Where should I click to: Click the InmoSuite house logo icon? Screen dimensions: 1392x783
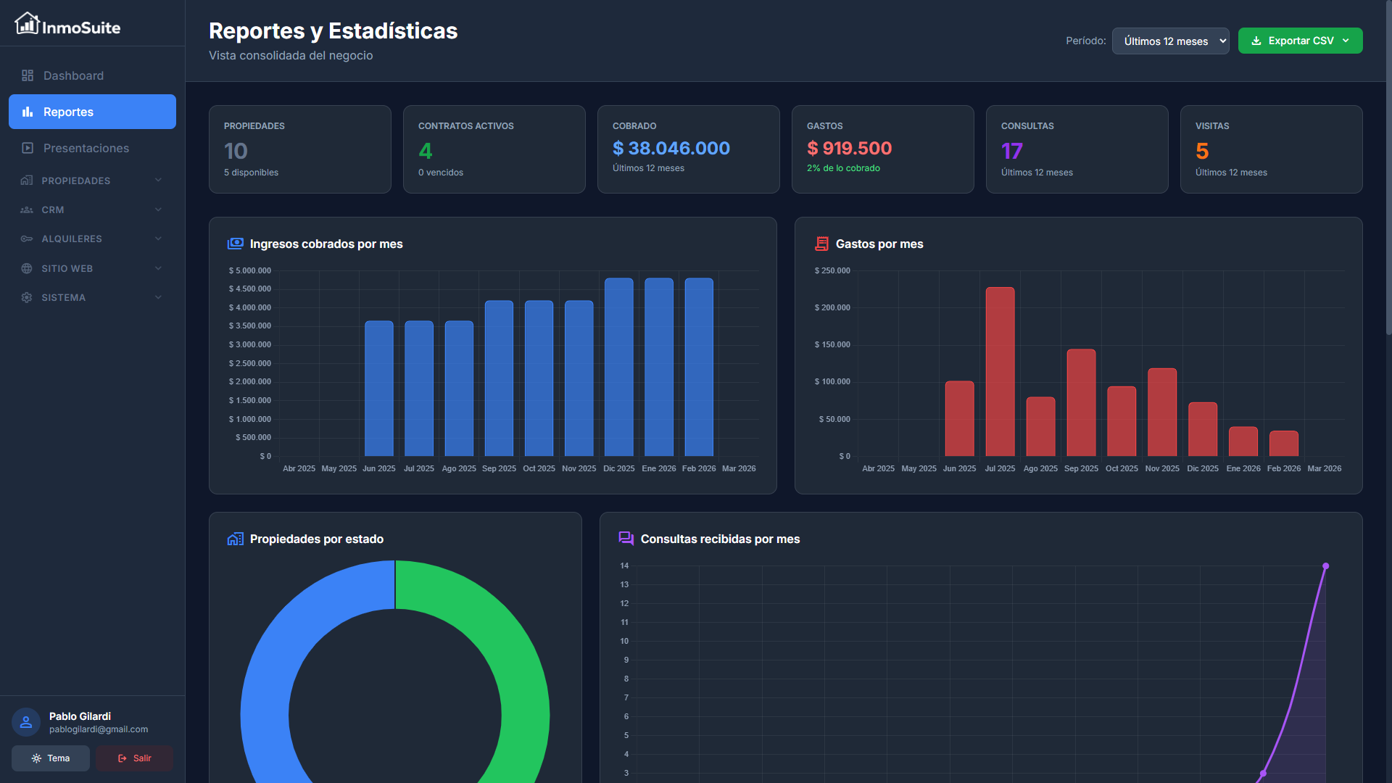pos(27,24)
